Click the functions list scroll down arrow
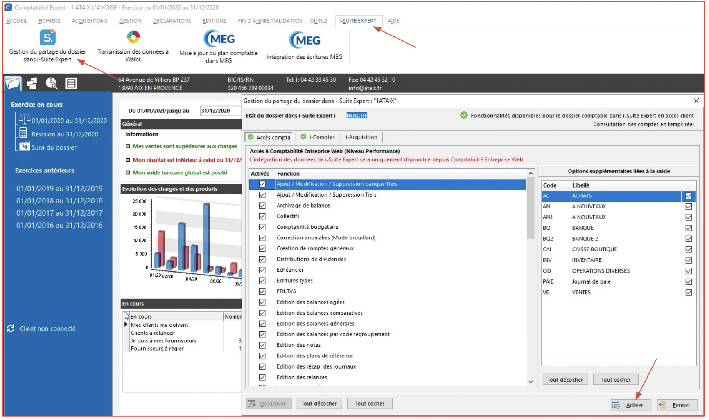The image size is (709, 420). click(x=531, y=382)
